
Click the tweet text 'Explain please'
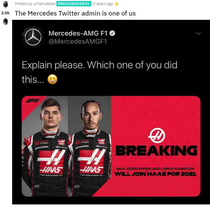click(x=52, y=65)
